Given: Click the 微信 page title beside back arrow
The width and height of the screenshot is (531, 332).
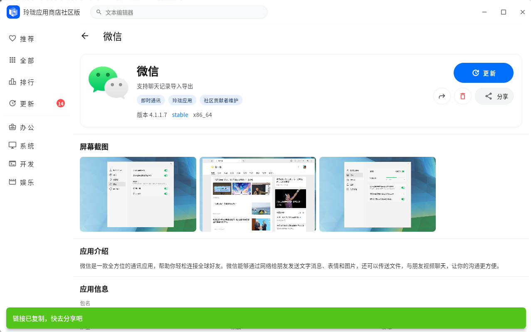Looking at the screenshot, I should pyautogui.click(x=112, y=36).
